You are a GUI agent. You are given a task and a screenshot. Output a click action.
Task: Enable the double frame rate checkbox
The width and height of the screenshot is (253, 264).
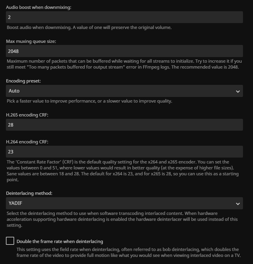click(x=10, y=241)
